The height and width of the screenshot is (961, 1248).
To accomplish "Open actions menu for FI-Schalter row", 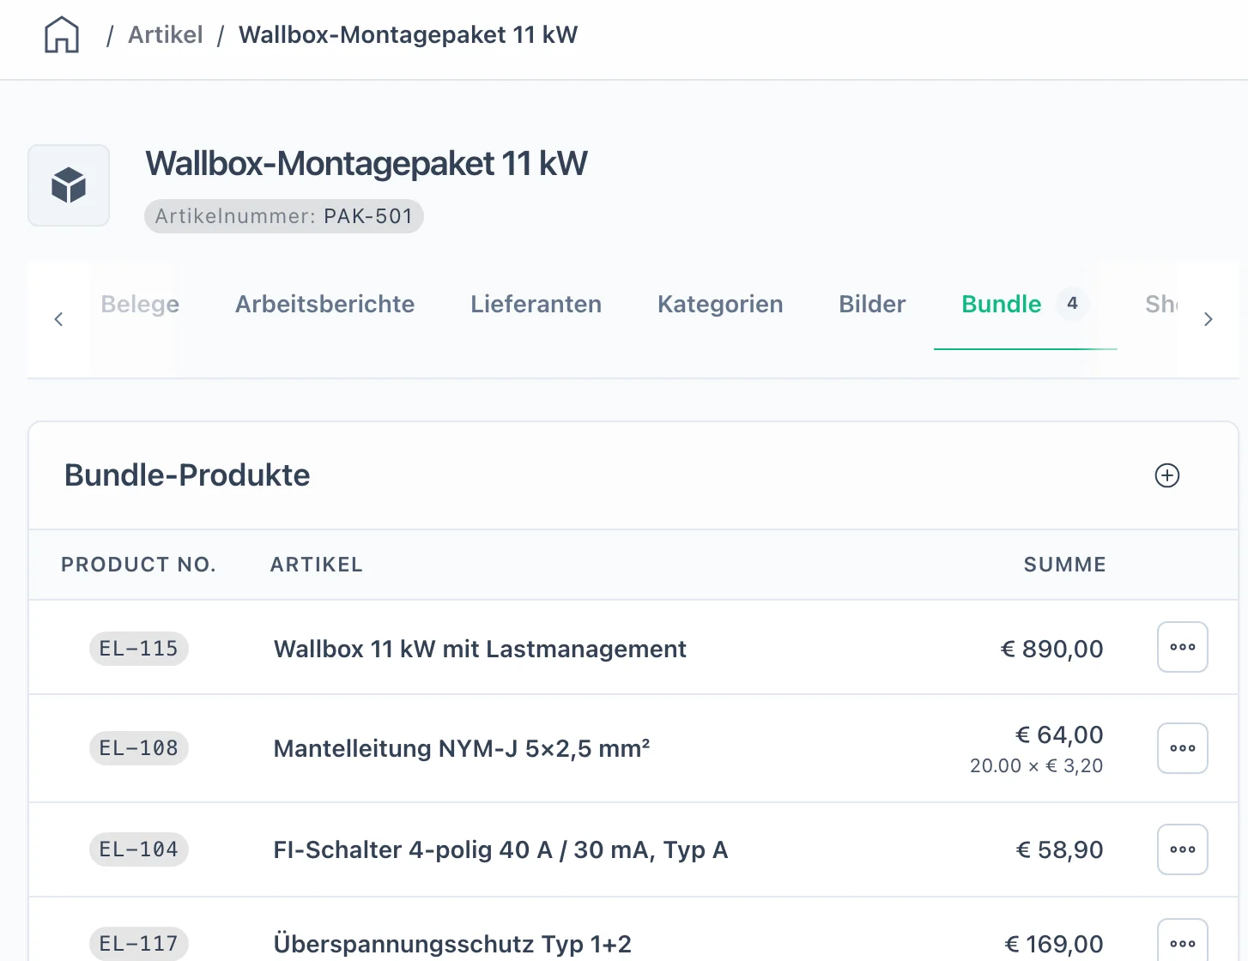I will click(1183, 849).
